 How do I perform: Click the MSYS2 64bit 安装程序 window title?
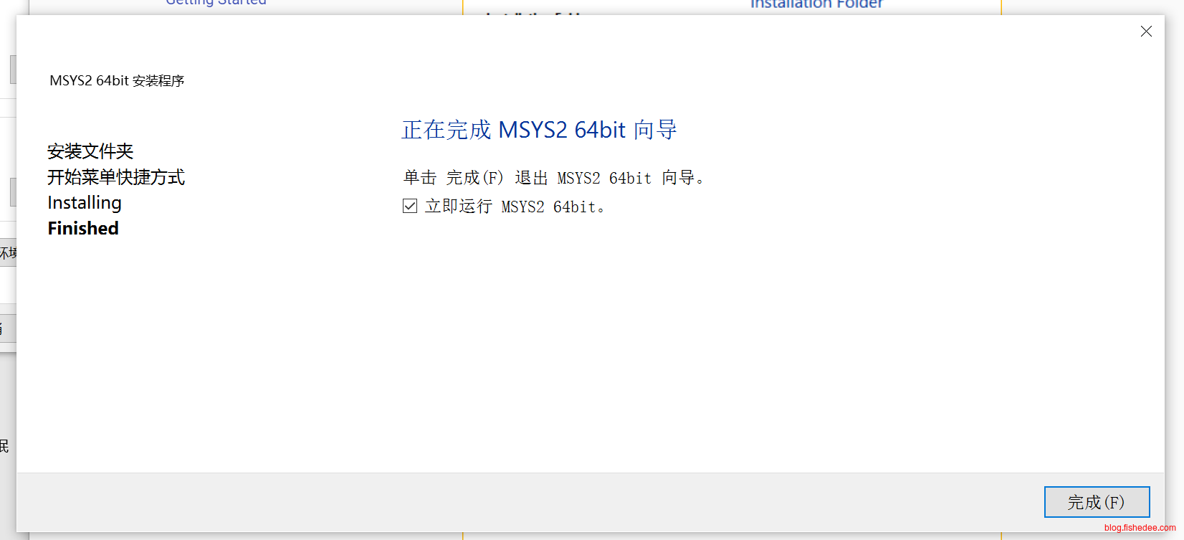117,81
